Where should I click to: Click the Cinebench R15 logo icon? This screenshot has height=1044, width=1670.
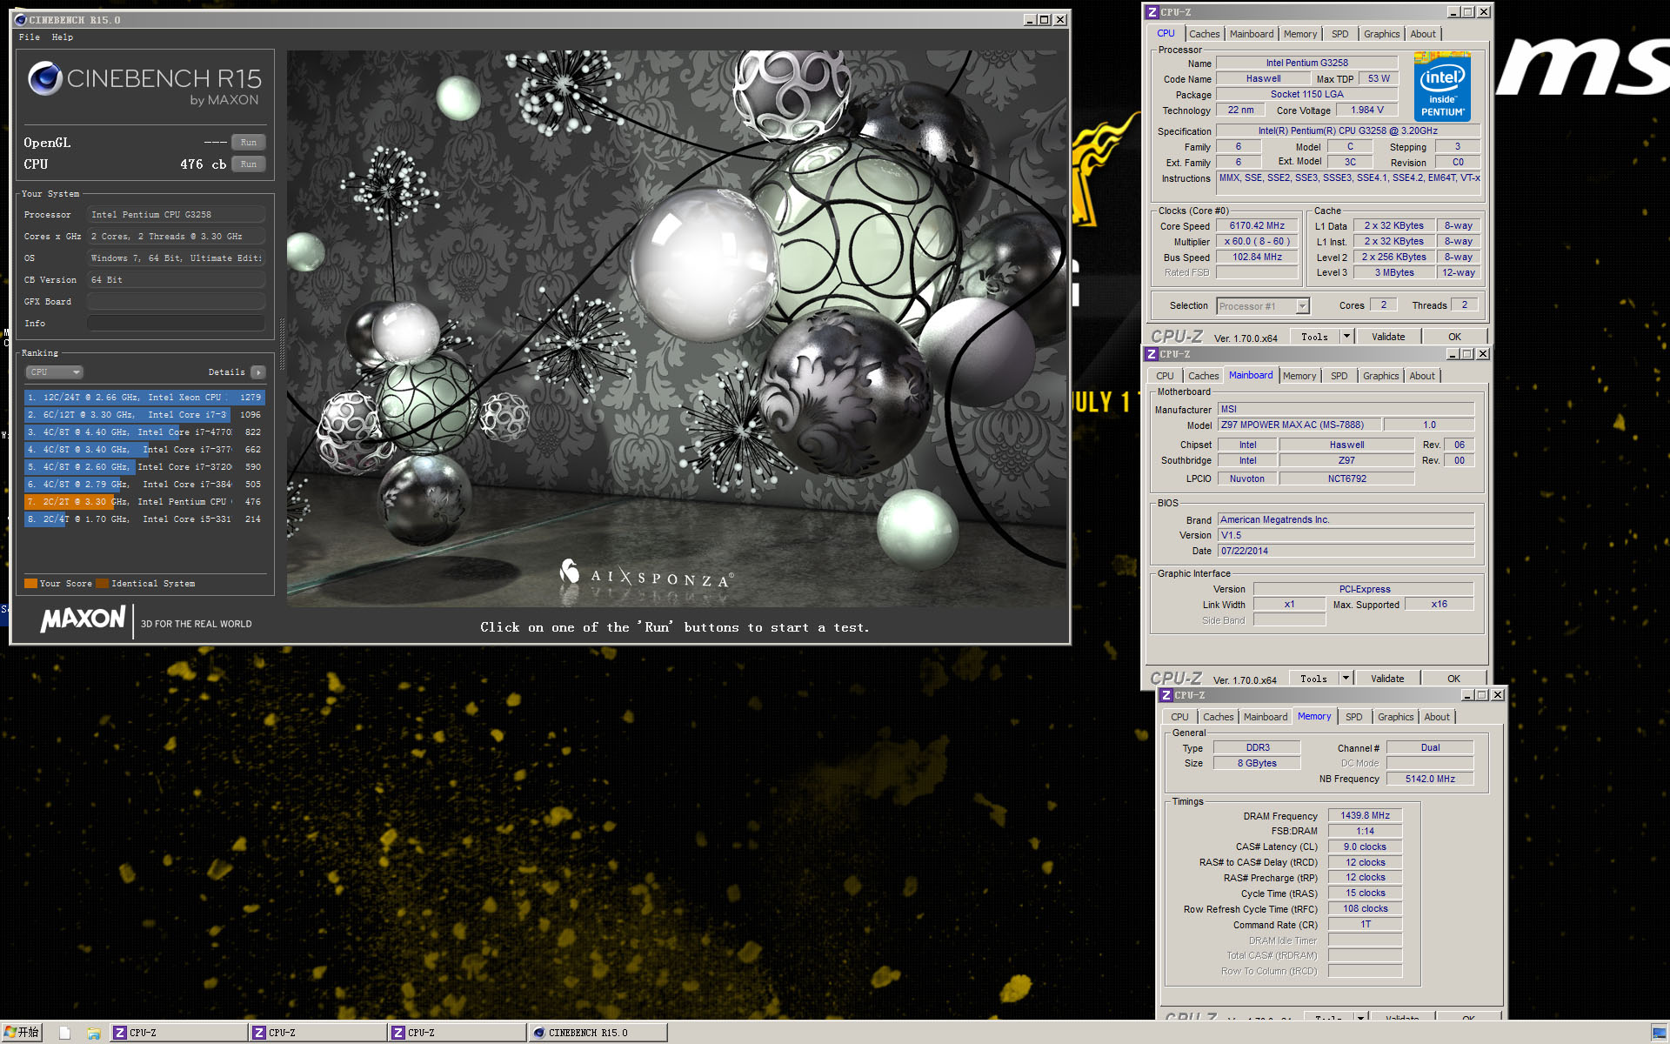click(x=45, y=79)
